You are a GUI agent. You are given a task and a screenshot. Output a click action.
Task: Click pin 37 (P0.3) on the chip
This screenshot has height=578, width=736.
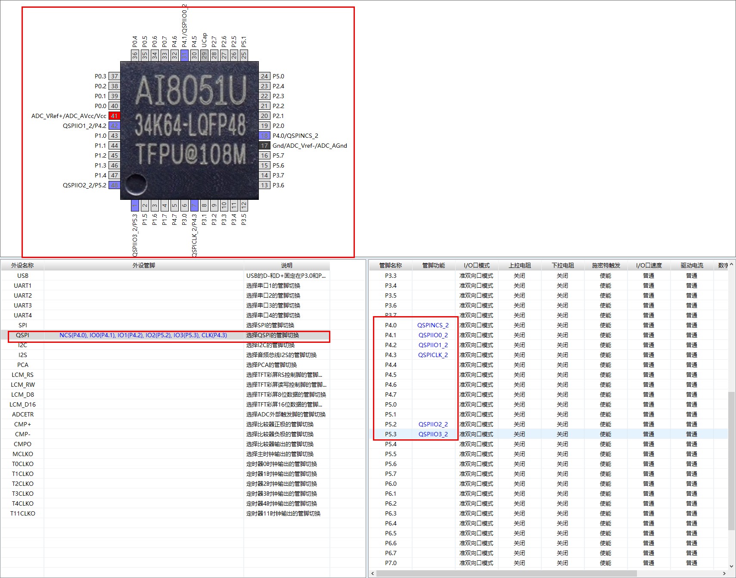(114, 76)
